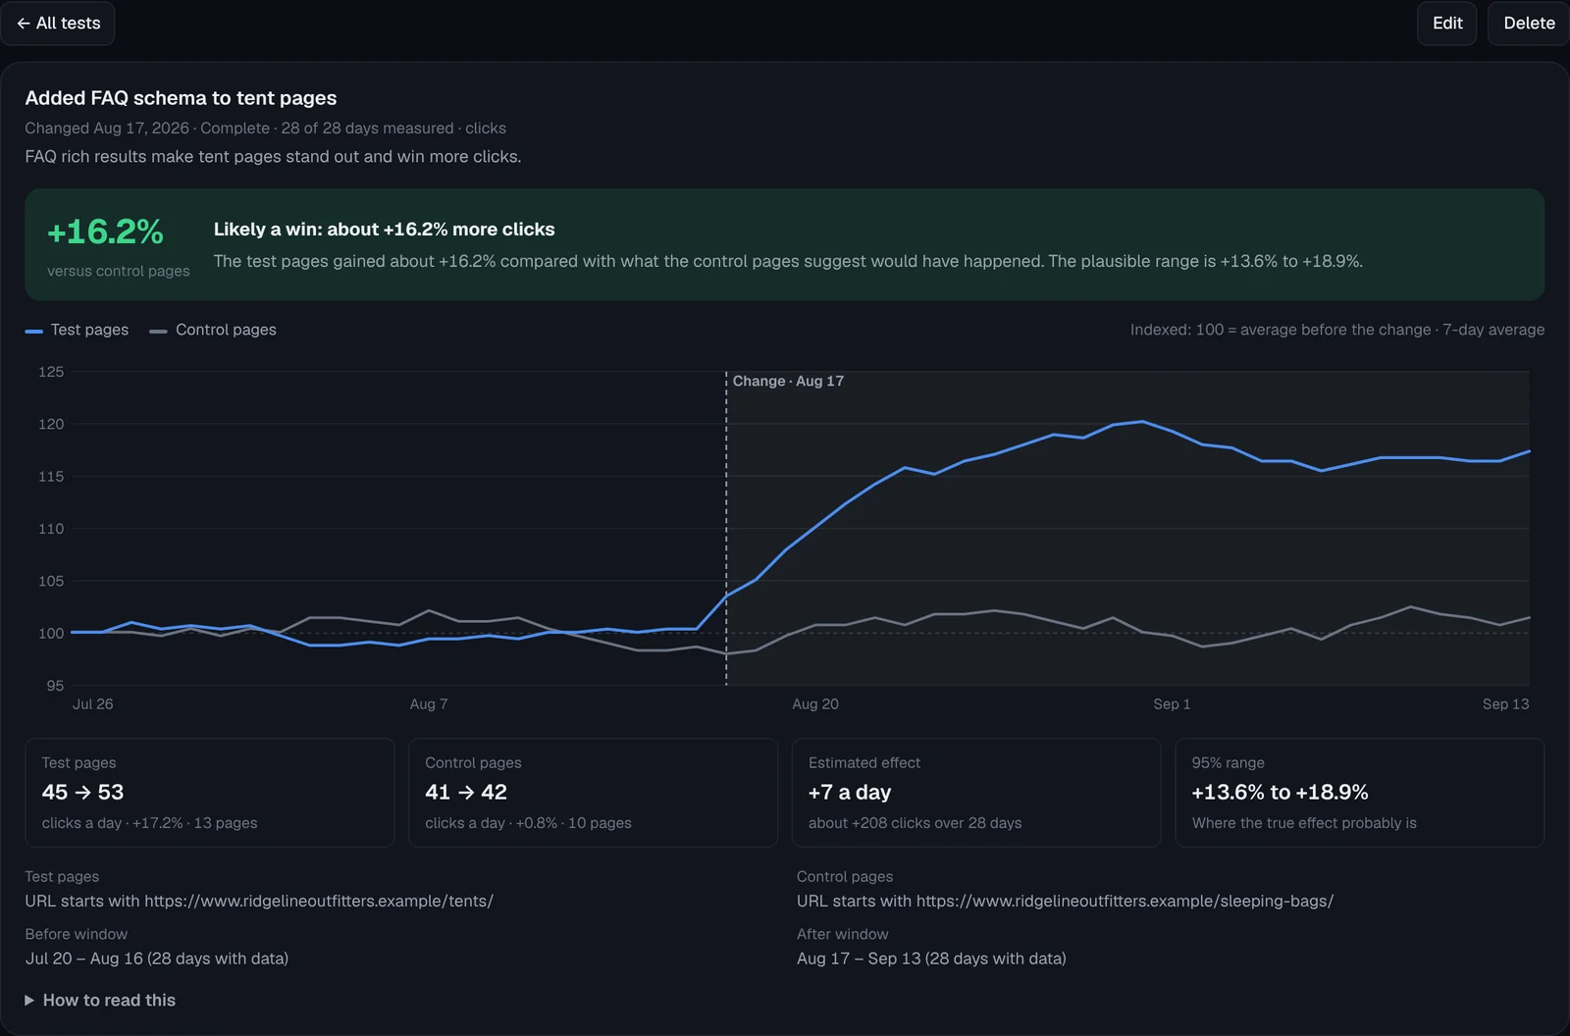Click the Sep 1 axis label

pos(1172,704)
